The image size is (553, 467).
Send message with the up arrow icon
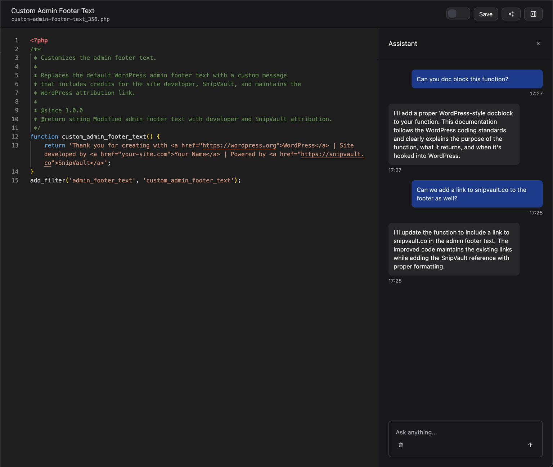pyautogui.click(x=530, y=445)
